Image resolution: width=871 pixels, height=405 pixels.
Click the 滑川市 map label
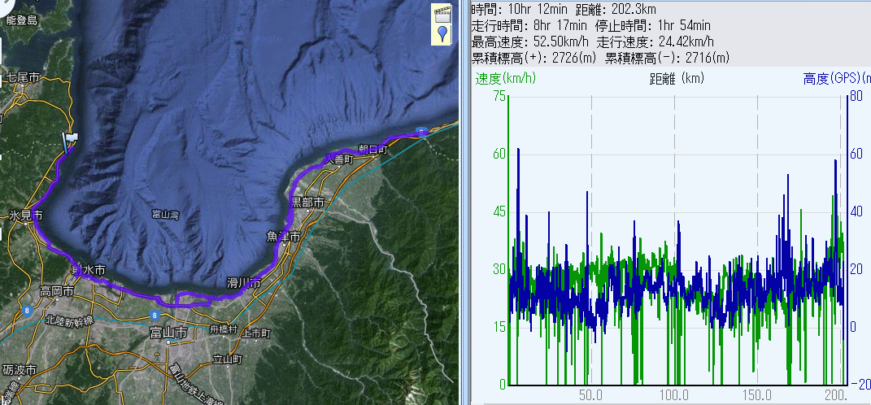point(244,283)
